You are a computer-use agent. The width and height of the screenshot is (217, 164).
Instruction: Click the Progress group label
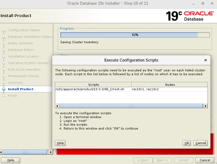click(x=67, y=28)
